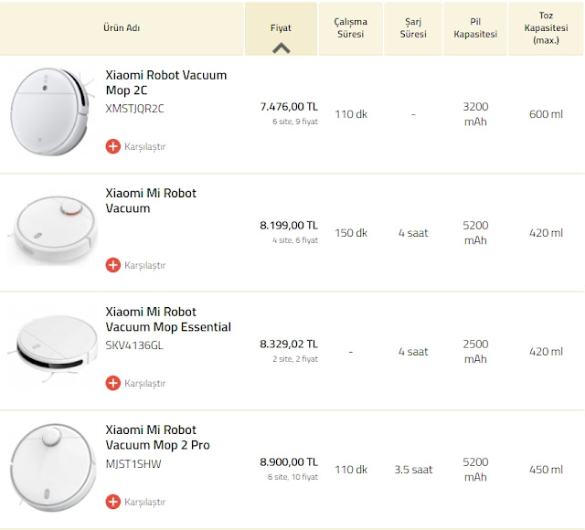
Task: Open the Xiaomi Robot Vacuum Mop 2C title link
Action: [x=165, y=82]
